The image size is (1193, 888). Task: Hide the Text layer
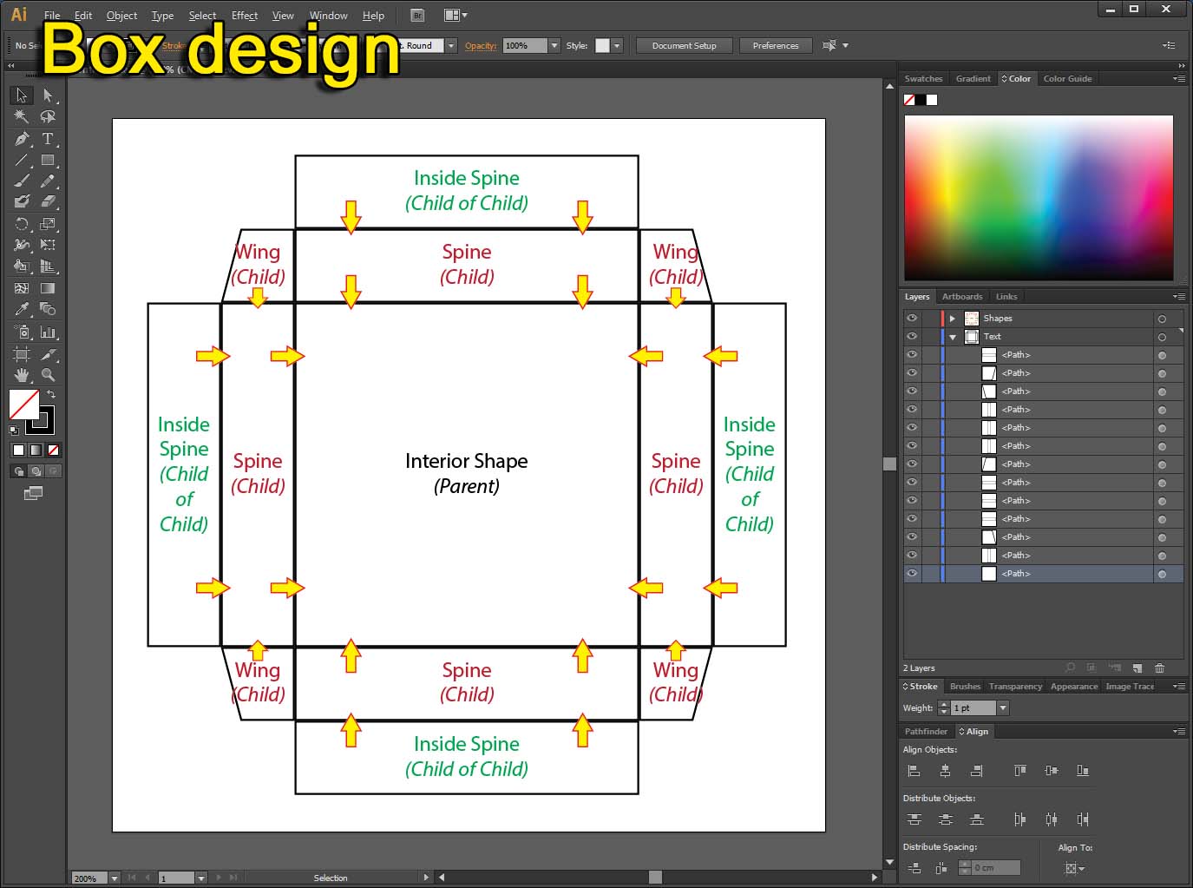(912, 336)
